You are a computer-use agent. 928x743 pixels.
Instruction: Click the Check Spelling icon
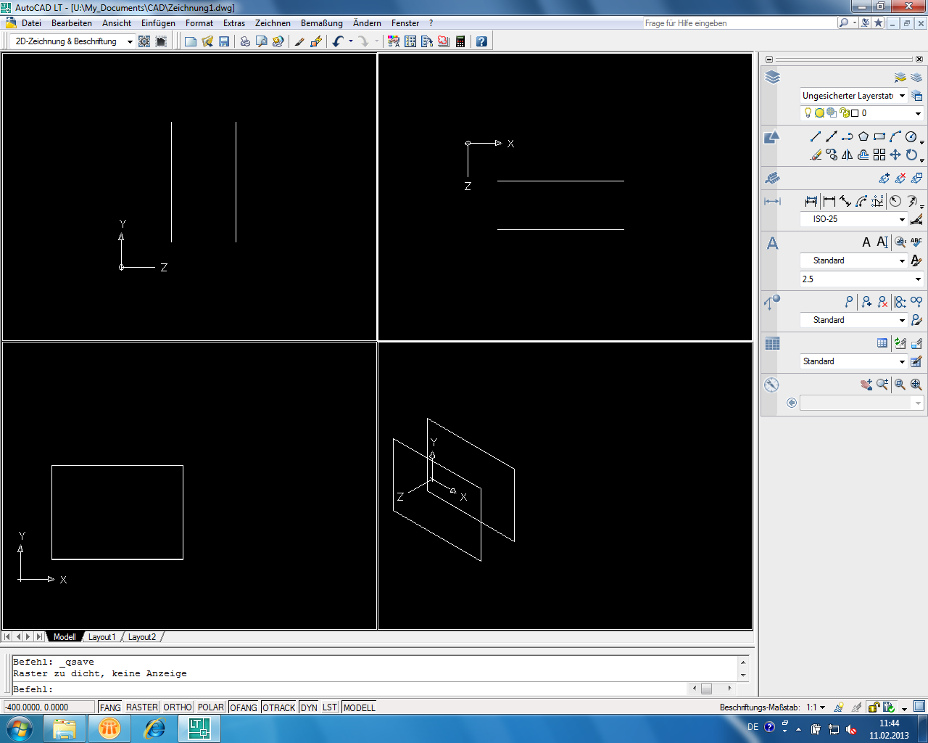click(916, 242)
